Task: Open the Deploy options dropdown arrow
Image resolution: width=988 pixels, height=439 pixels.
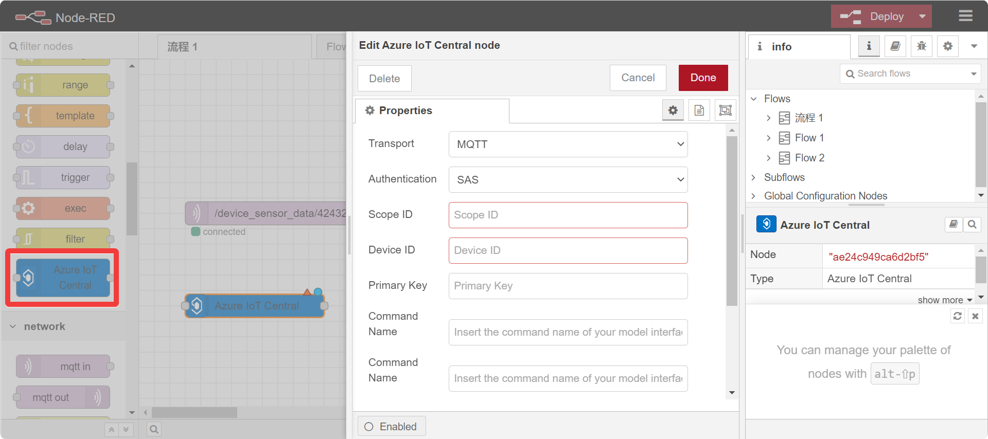Action: (922, 16)
